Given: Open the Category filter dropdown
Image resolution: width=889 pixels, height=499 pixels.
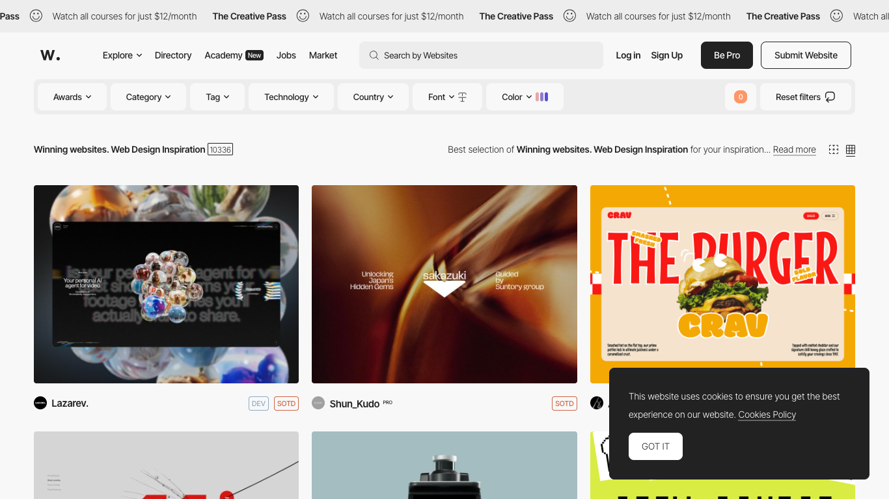Looking at the screenshot, I should [x=148, y=97].
